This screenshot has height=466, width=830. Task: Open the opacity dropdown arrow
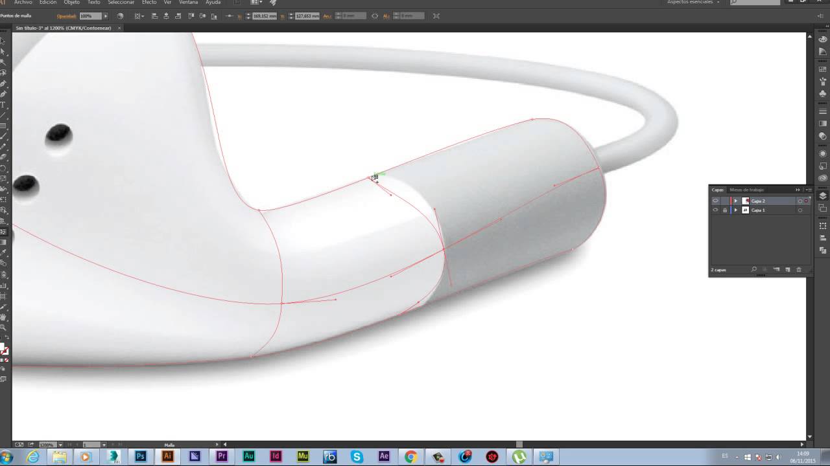pos(105,16)
